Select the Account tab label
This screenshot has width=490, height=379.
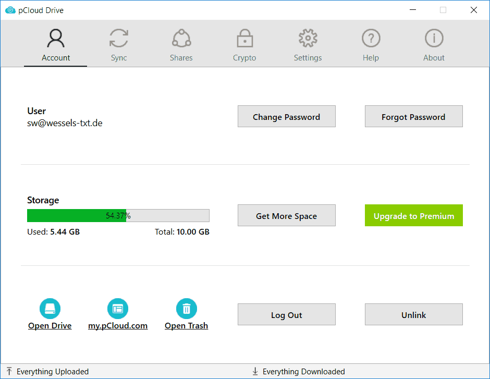(56, 58)
